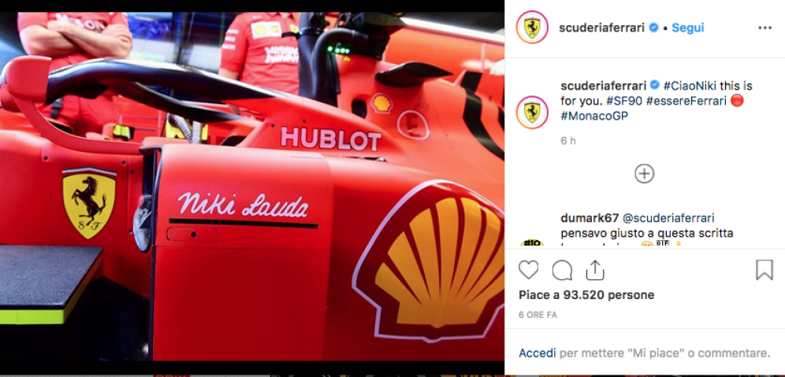Click the @scuderiaferrari mention in the comment
Screen dimensions: 785x377
(x=668, y=218)
